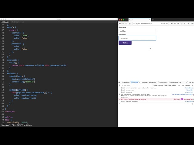Viewport: 194px width, 145px height.
Task: Open devtools three-dot options menu
Action: [190, 82]
